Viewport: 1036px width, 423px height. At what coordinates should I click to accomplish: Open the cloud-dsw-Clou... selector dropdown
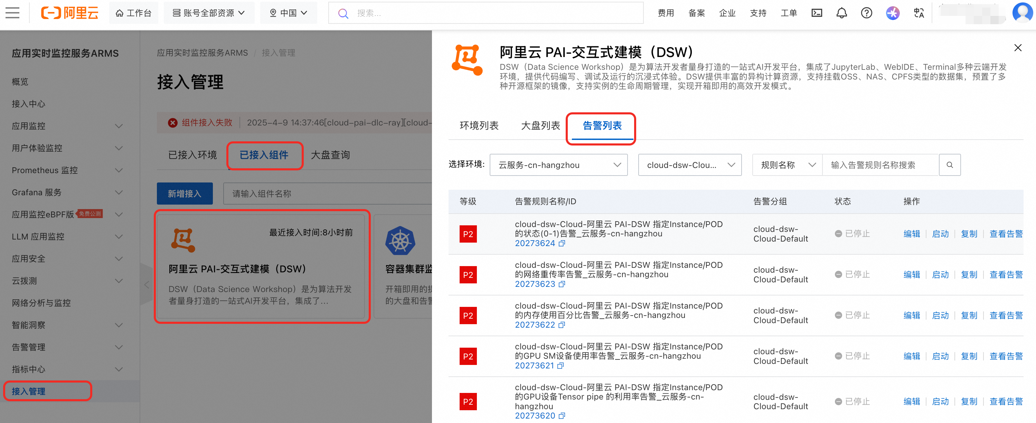click(689, 165)
